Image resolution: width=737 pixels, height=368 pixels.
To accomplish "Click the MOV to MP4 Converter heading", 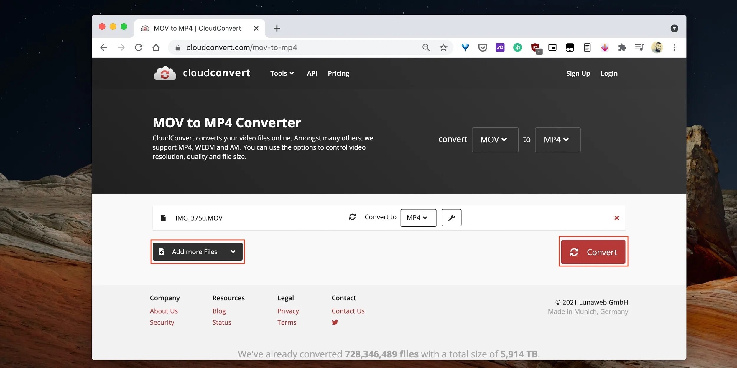I will tap(227, 122).
